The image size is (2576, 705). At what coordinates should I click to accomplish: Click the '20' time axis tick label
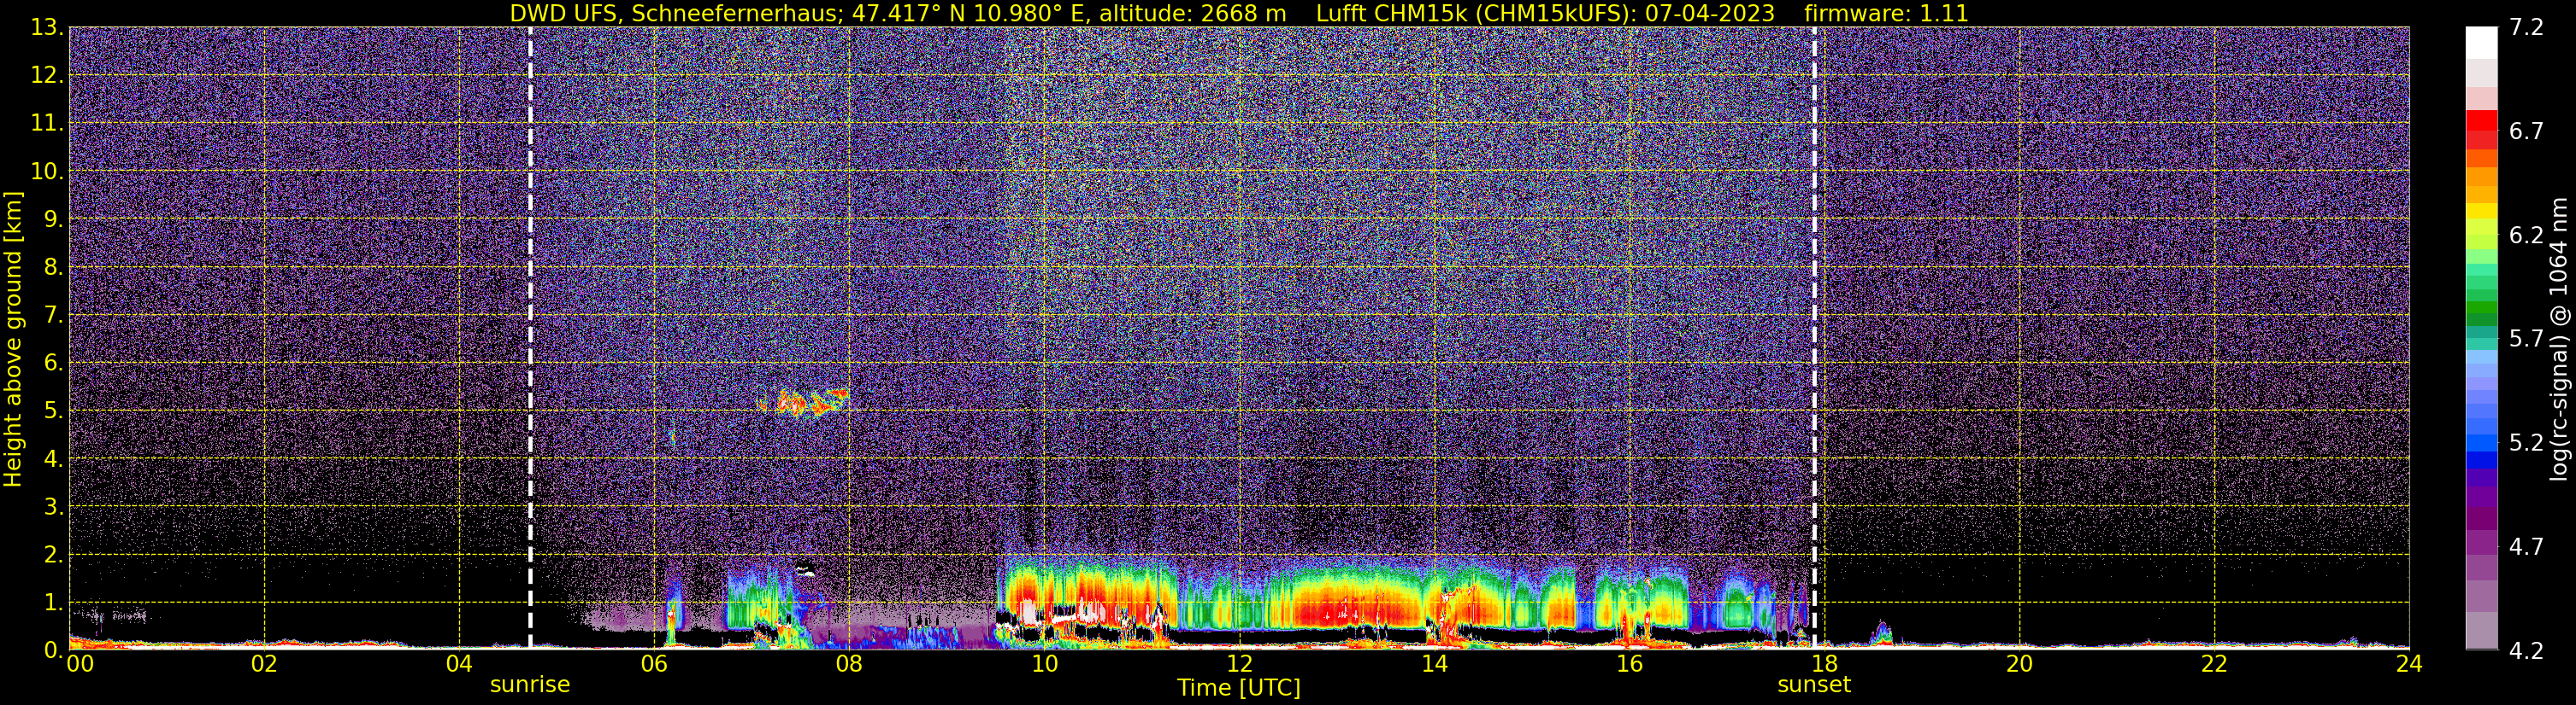[x=2019, y=664]
